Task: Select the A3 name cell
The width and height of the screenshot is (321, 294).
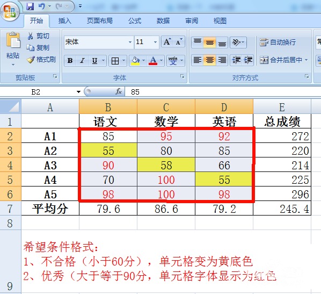Action: tap(50, 165)
